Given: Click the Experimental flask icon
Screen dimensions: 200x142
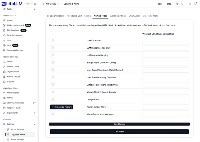Looking at the screenshot, I should click(x=4, y=113).
